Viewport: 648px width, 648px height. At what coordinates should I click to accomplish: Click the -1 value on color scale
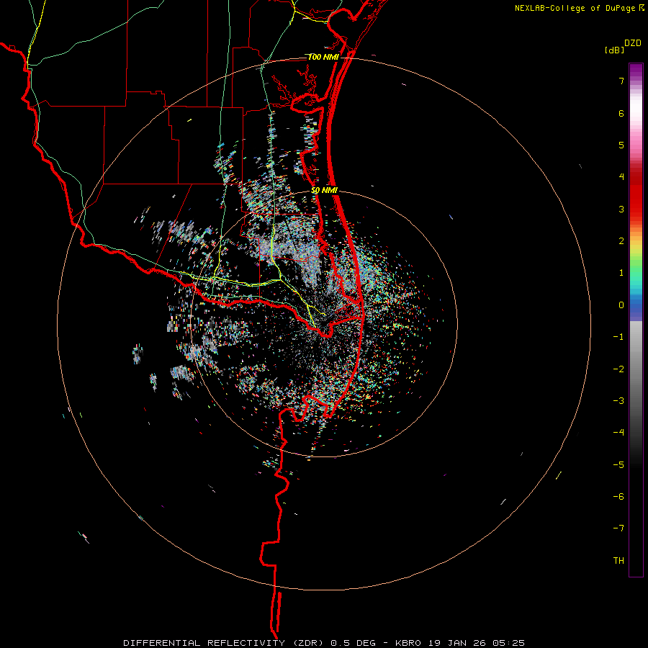618,337
